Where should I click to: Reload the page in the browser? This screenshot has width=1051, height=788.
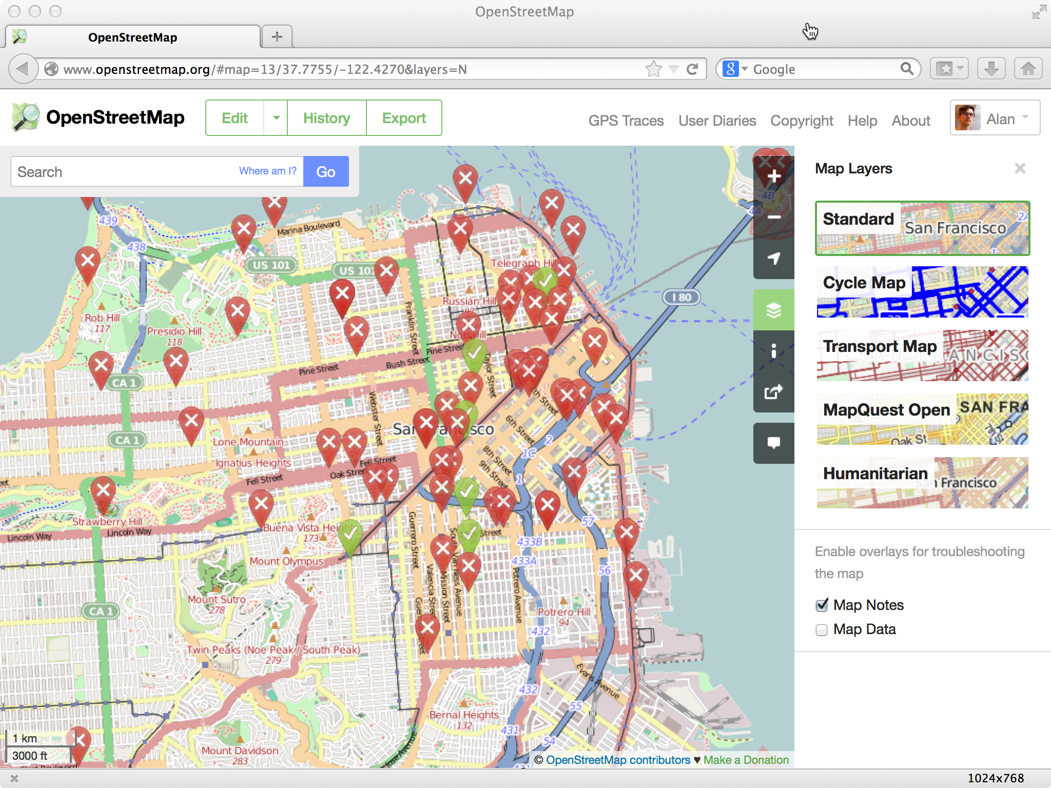tap(692, 69)
